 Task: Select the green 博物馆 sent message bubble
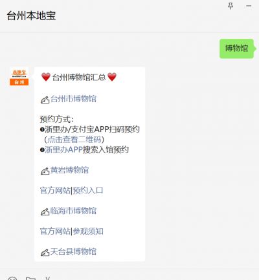236,48
